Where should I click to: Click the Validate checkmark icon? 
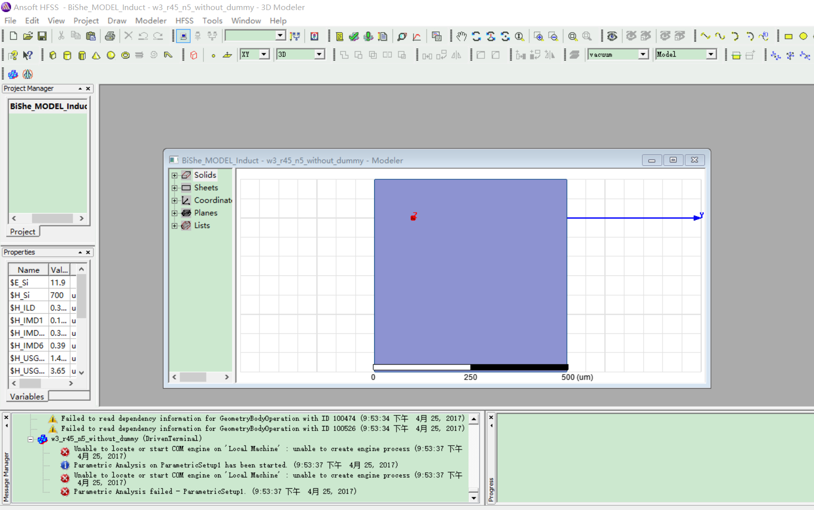[354, 36]
